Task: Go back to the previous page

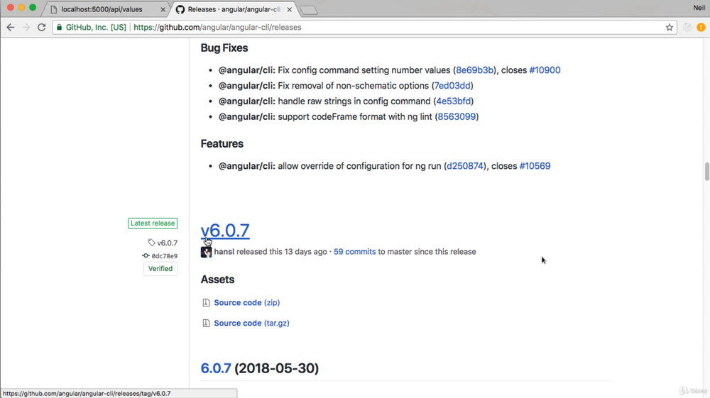Action: click(11, 27)
